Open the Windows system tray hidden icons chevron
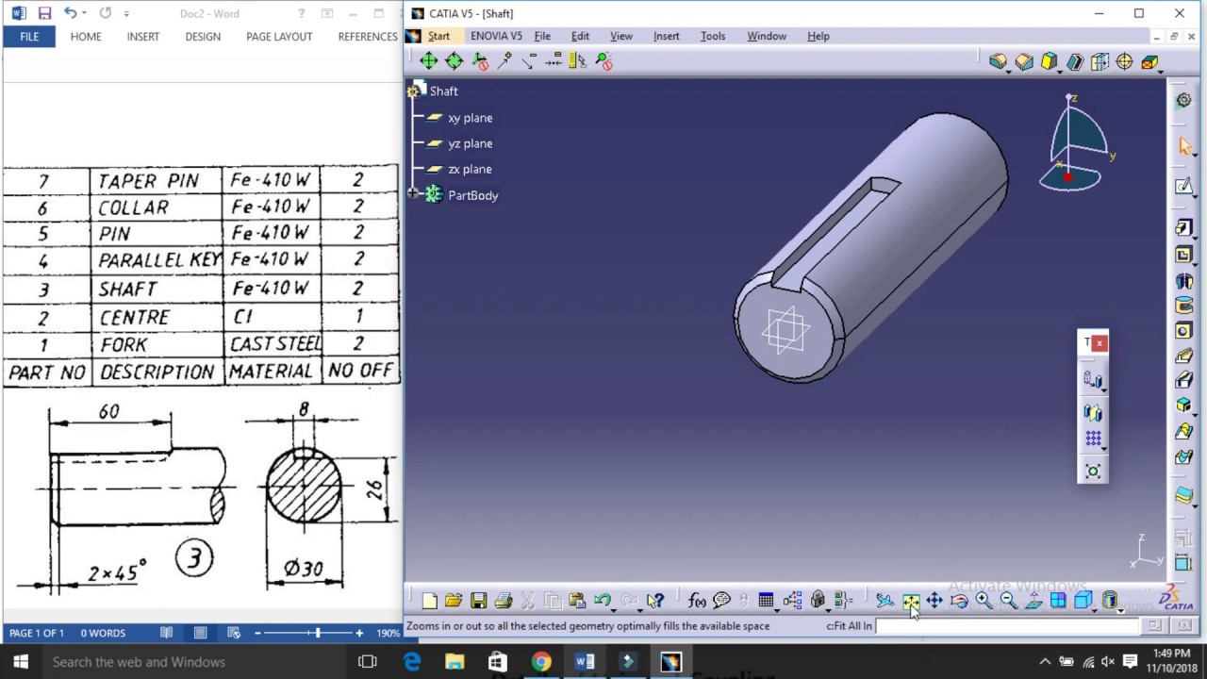 pyautogui.click(x=1045, y=662)
